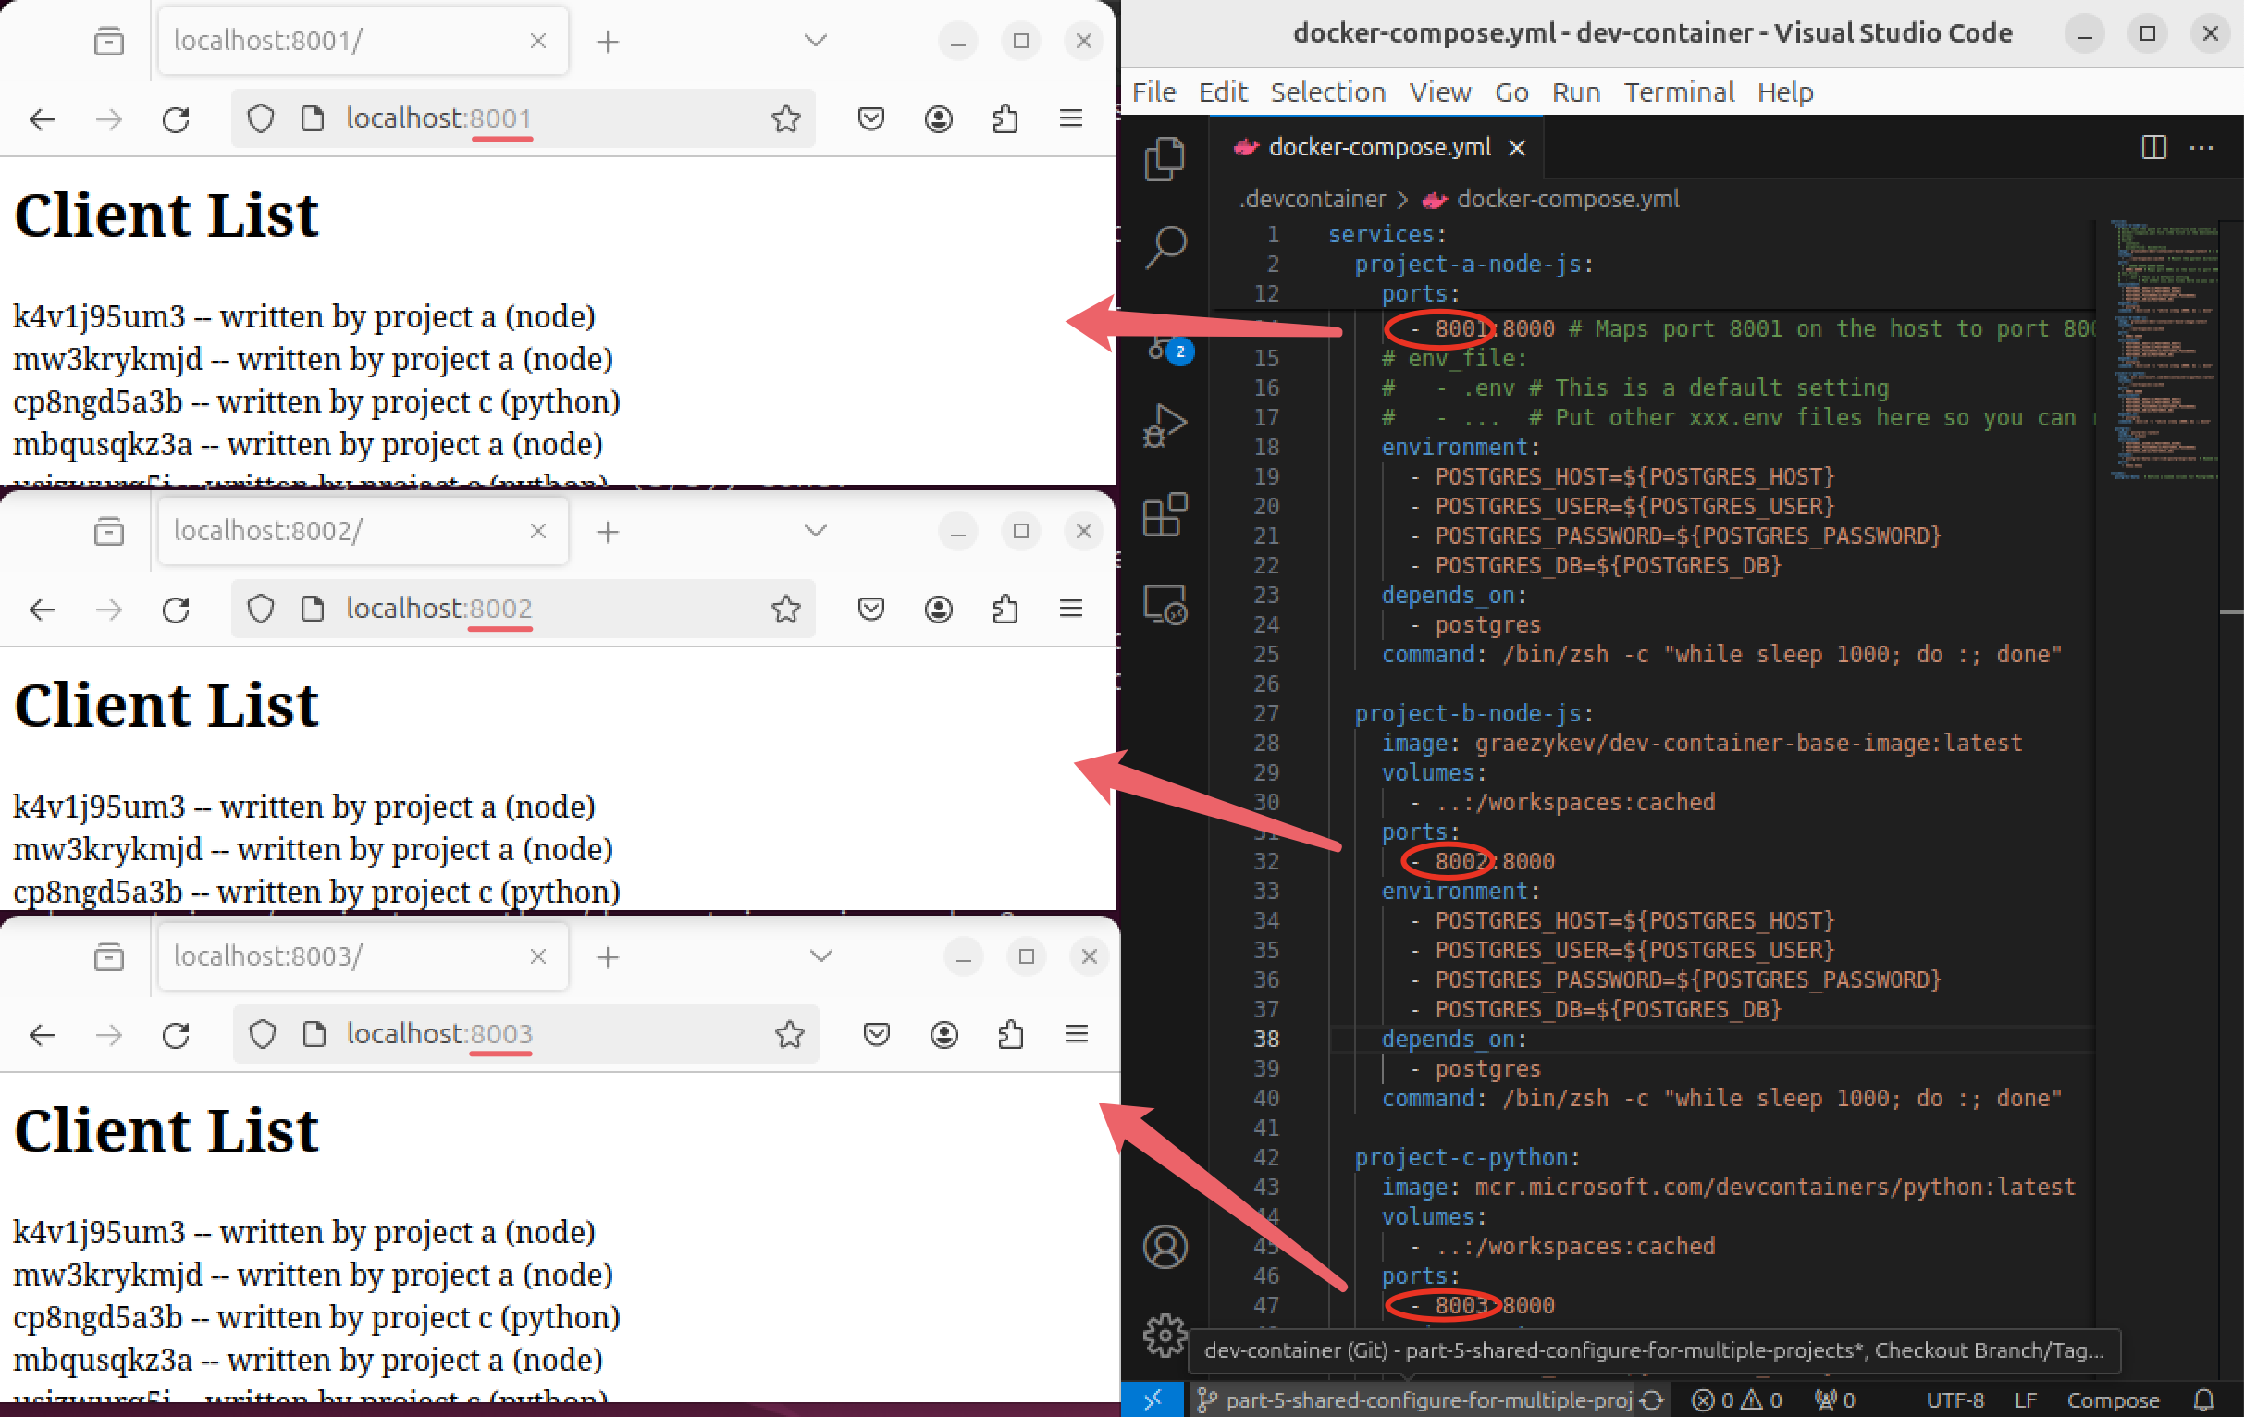
Task: Split the editor to the right
Action: tap(2152, 147)
